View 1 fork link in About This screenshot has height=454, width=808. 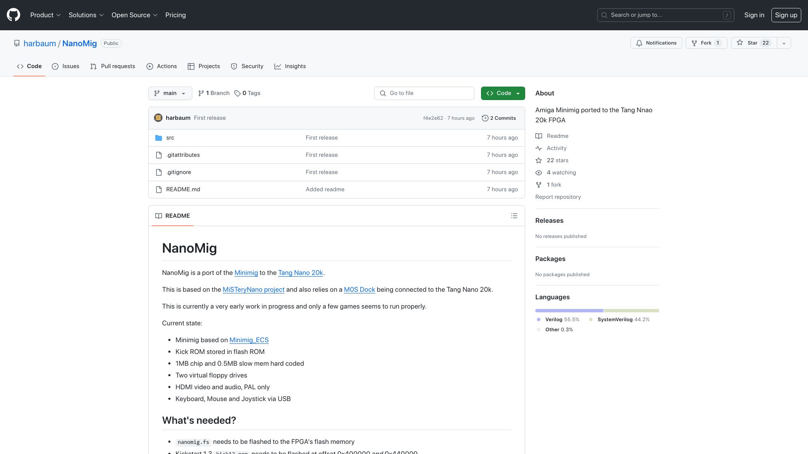pyautogui.click(x=548, y=185)
